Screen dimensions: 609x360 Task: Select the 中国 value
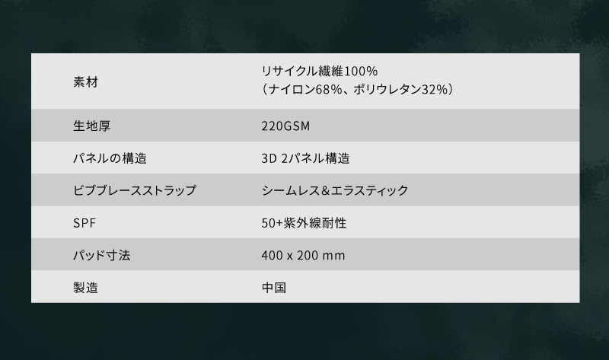click(274, 288)
